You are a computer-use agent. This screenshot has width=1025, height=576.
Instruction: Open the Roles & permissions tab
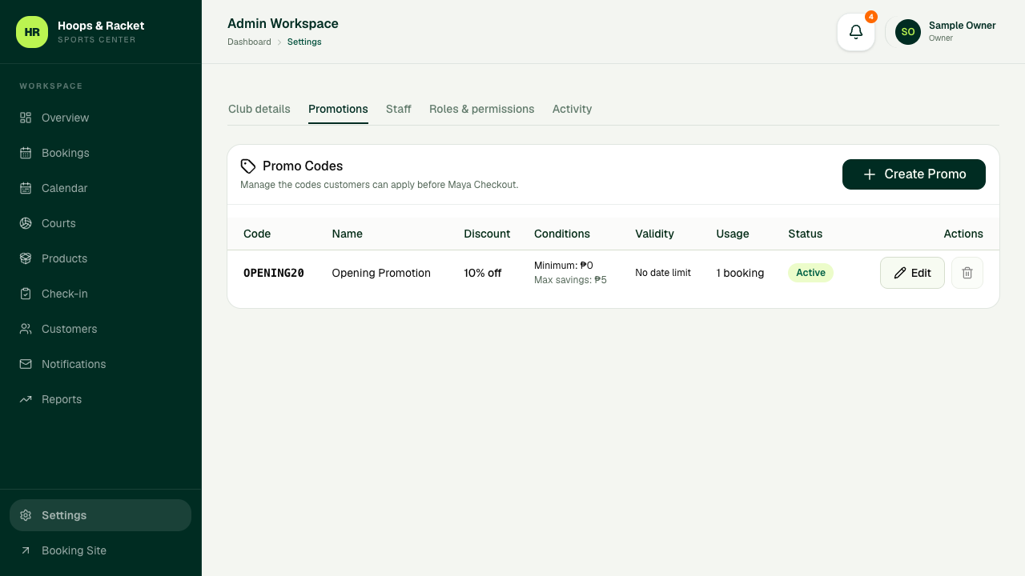point(482,109)
